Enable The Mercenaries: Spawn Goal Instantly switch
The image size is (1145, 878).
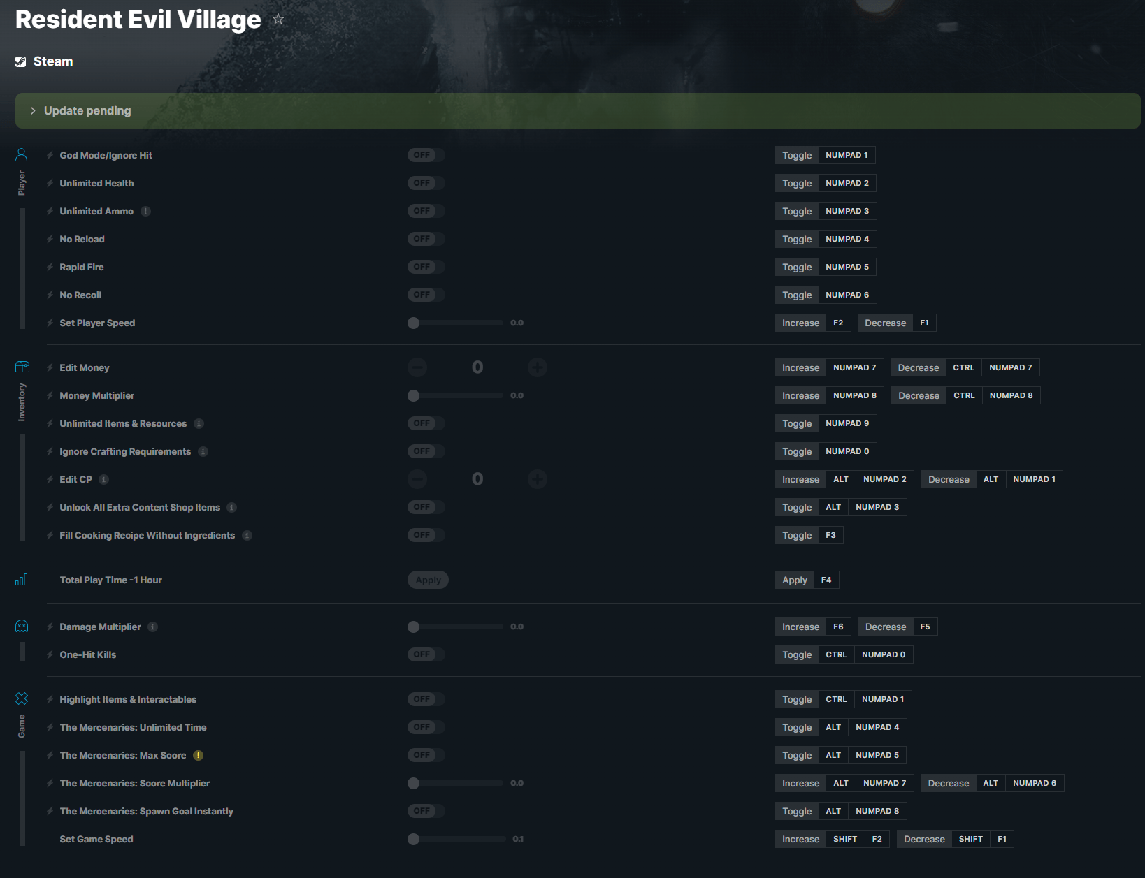tap(426, 811)
